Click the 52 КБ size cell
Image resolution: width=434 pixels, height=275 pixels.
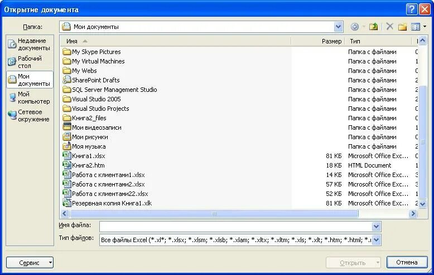coord(334,194)
